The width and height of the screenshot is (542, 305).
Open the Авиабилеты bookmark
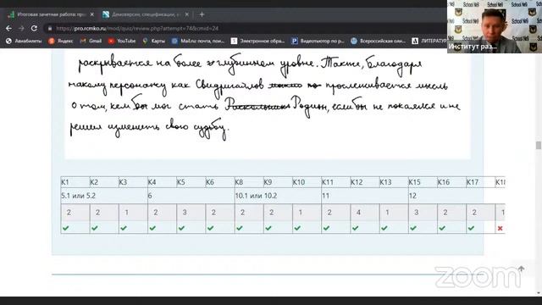(24, 41)
